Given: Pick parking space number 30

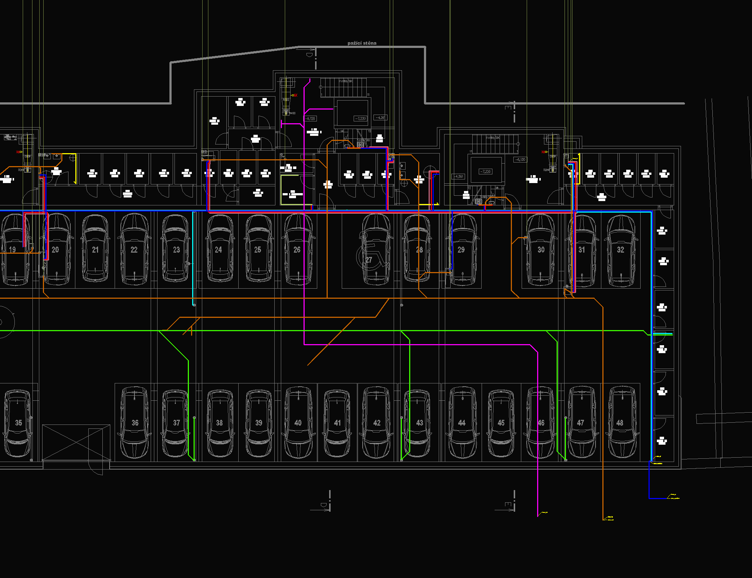Looking at the screenshot, I should pyautogui.click(x=541, y=250).
